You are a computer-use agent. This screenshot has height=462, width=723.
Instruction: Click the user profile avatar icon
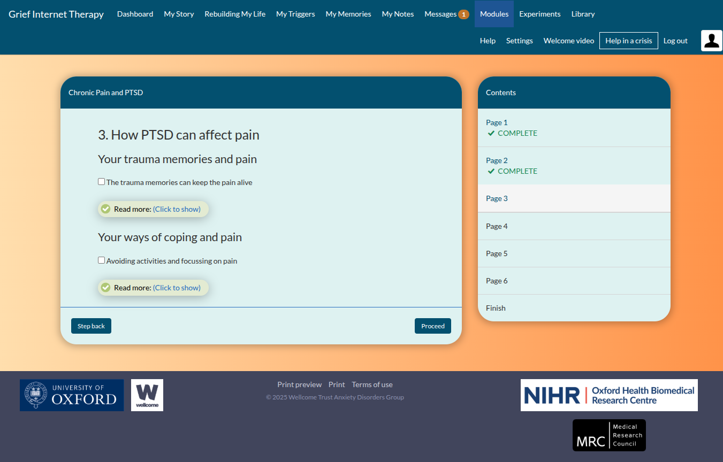[711, 41]
